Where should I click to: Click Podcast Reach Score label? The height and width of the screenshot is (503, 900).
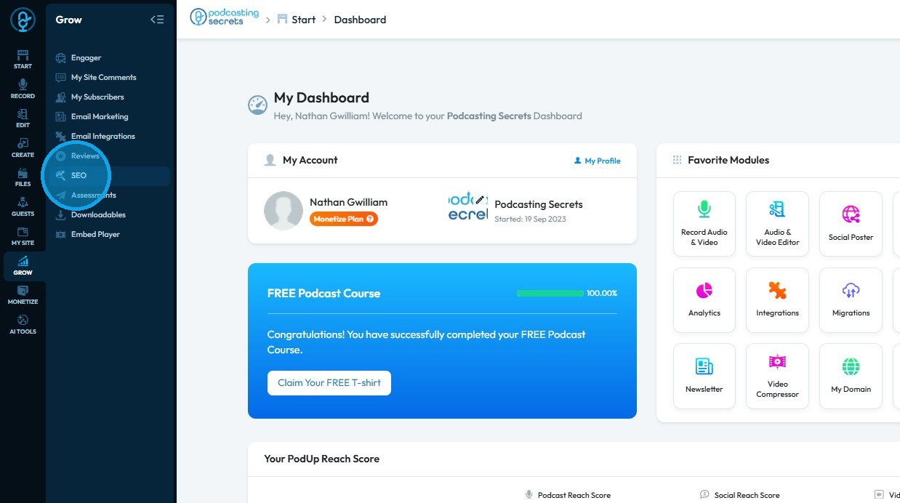[574, 495]
